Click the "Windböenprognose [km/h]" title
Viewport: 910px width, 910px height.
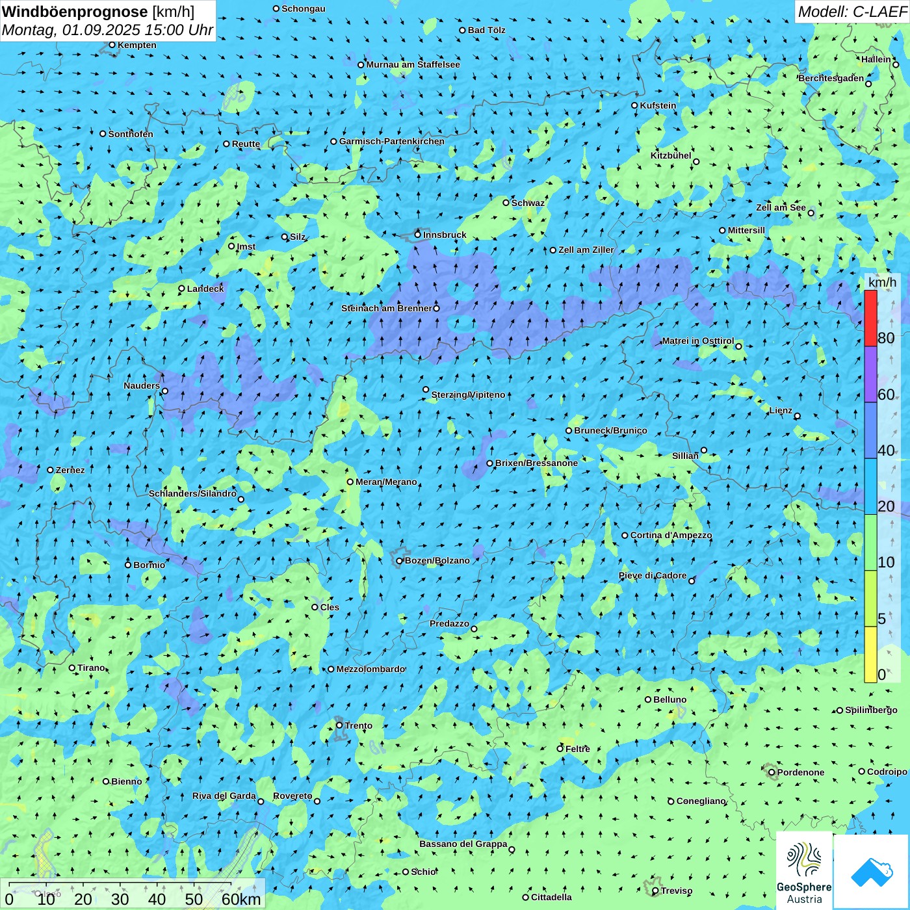point(98,12)
